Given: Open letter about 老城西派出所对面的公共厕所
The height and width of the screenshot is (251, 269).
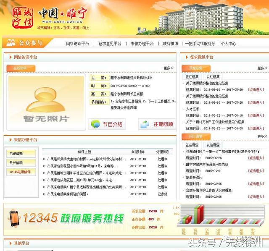Looking at the screenshot, I should click(87, 187).
